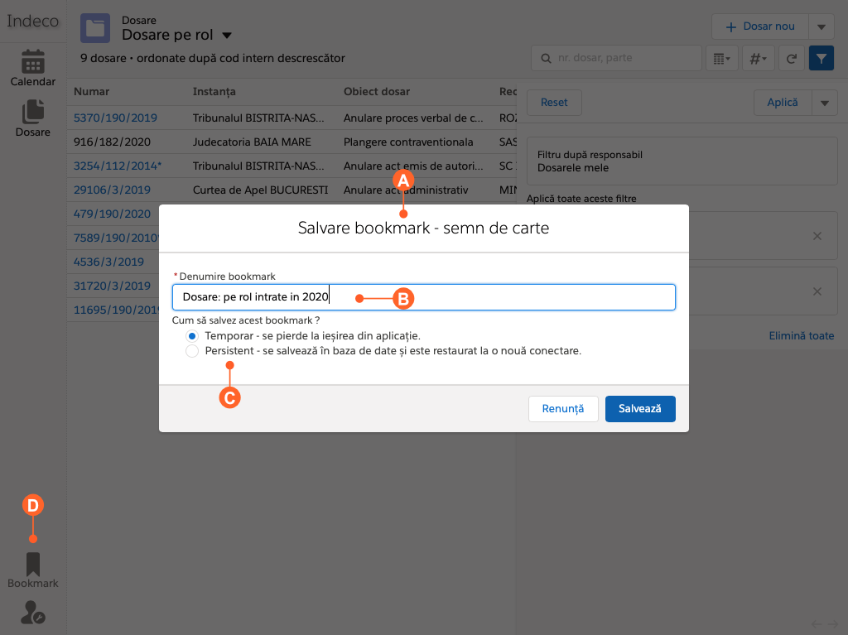This screenshot has width=848, height=635.
Task: Click the Indeco logo
Action: 32,21
